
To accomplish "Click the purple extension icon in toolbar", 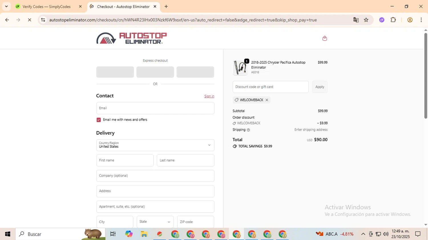I will coord(382,20).
